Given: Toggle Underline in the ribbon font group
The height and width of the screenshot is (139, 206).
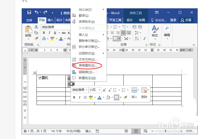Looking at the screenshot, I should [x=55, y=33].
